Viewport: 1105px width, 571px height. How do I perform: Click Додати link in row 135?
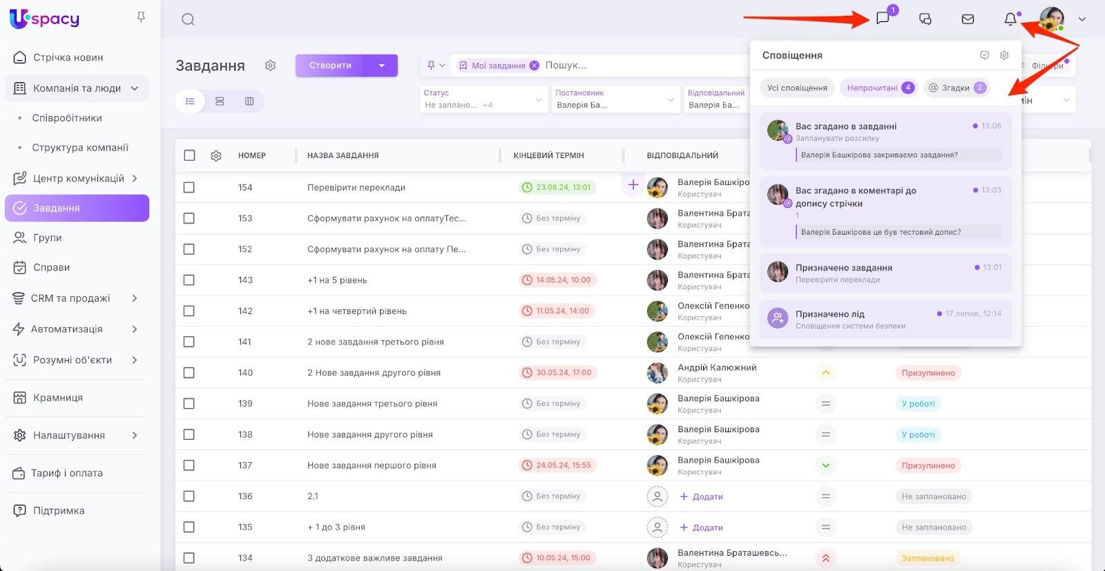702,528
